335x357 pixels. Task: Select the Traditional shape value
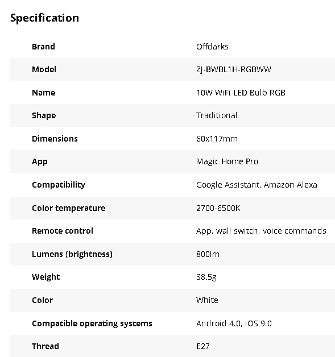[217, 115]
